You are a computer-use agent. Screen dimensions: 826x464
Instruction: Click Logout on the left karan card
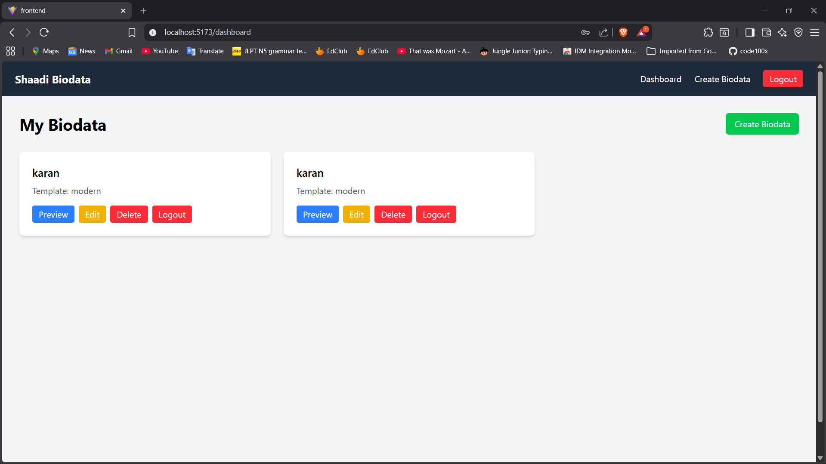coord(172,215)
